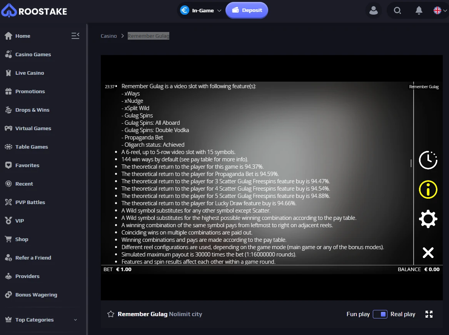Open Drops & Wins page
Viewport: 449px width, 335px height.
click(x=32, y=110)
